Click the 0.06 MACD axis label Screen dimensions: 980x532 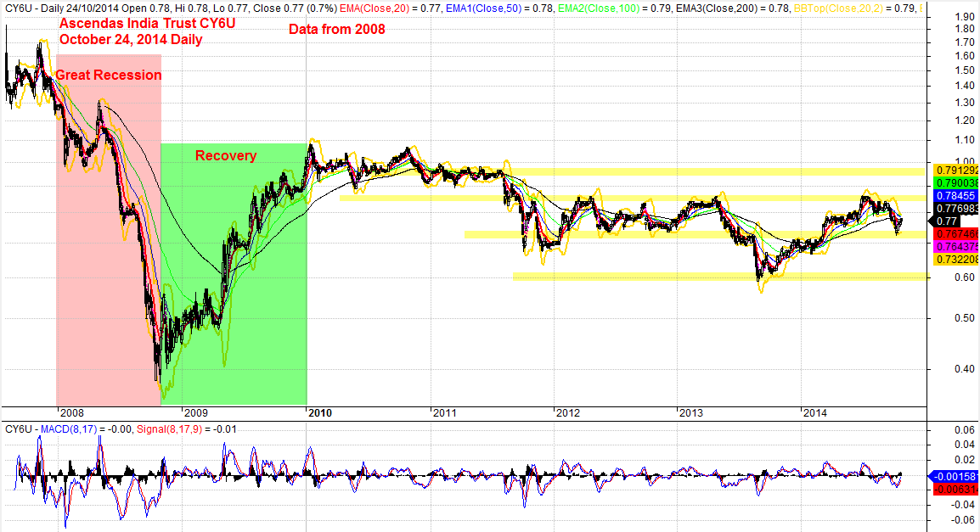(x=965, y=429)
